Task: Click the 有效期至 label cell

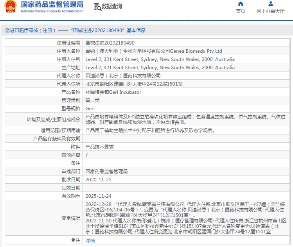Action: click(44, 196)
